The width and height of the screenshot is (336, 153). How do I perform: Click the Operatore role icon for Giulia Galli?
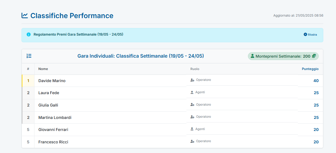(192, 104)
